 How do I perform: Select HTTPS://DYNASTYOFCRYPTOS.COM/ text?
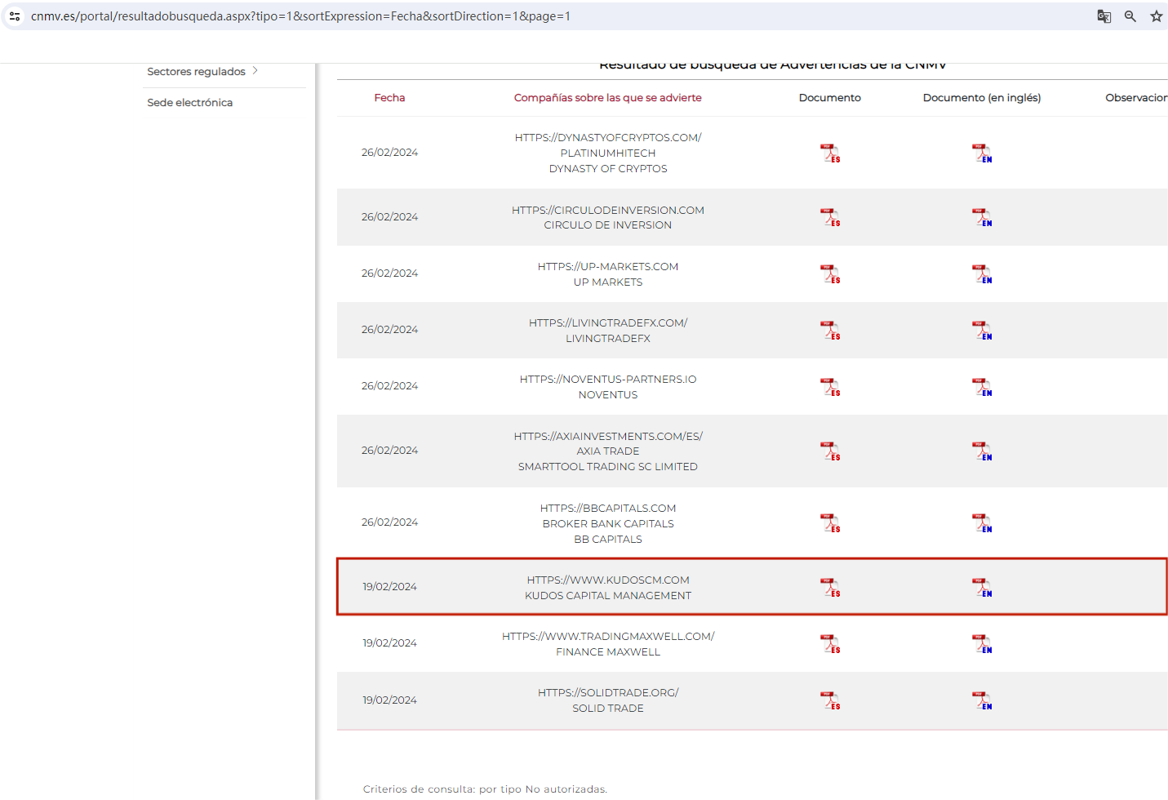(608, 138)
